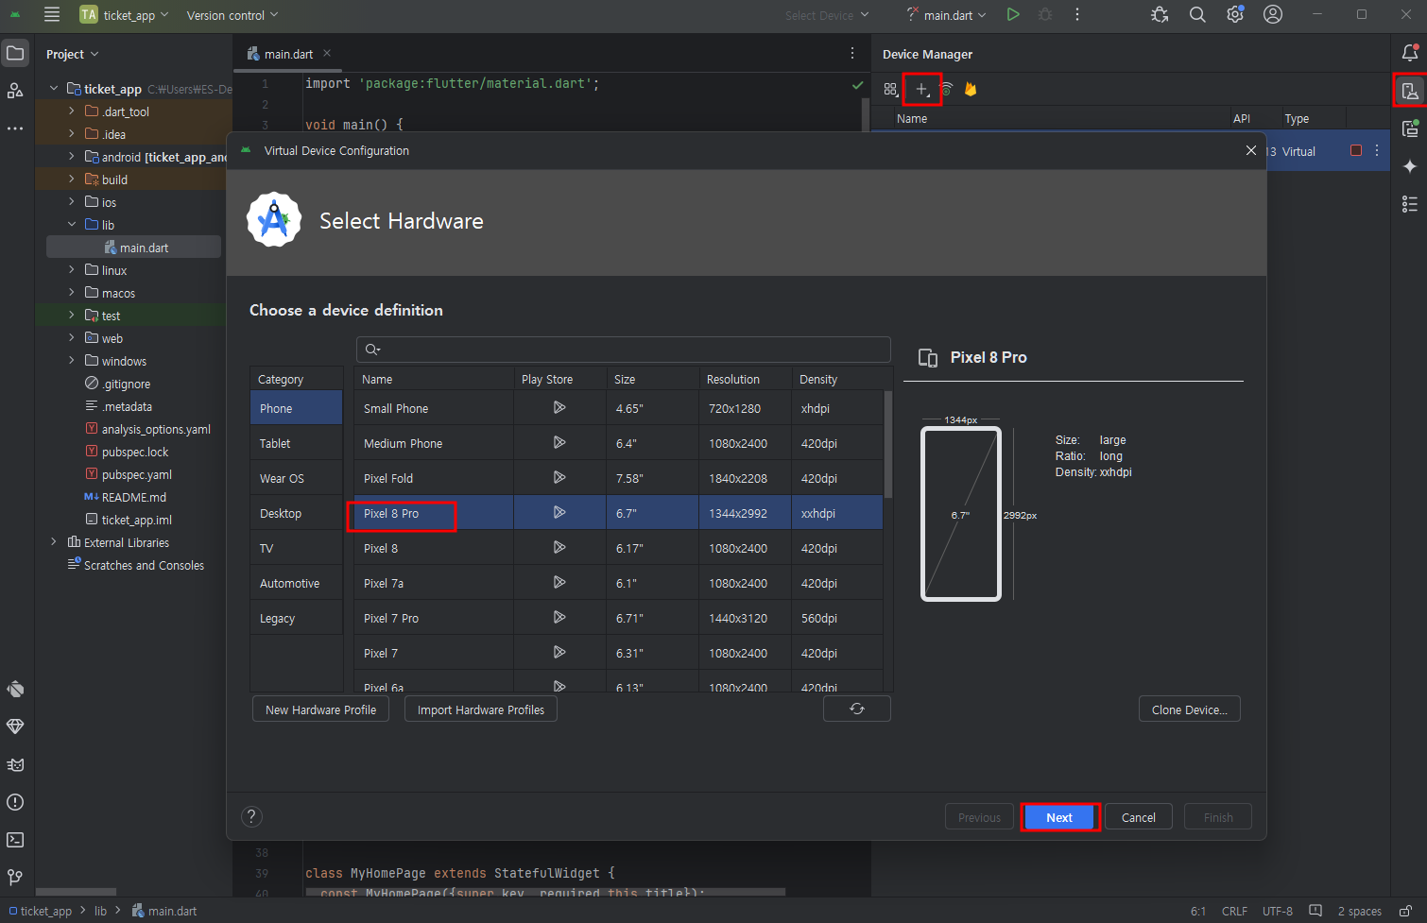Open ticket_app project dropdown

(125, 15)
